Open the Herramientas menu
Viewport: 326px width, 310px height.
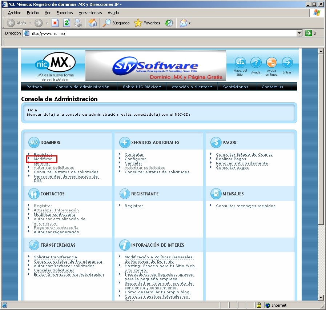[x=90, y=13]
